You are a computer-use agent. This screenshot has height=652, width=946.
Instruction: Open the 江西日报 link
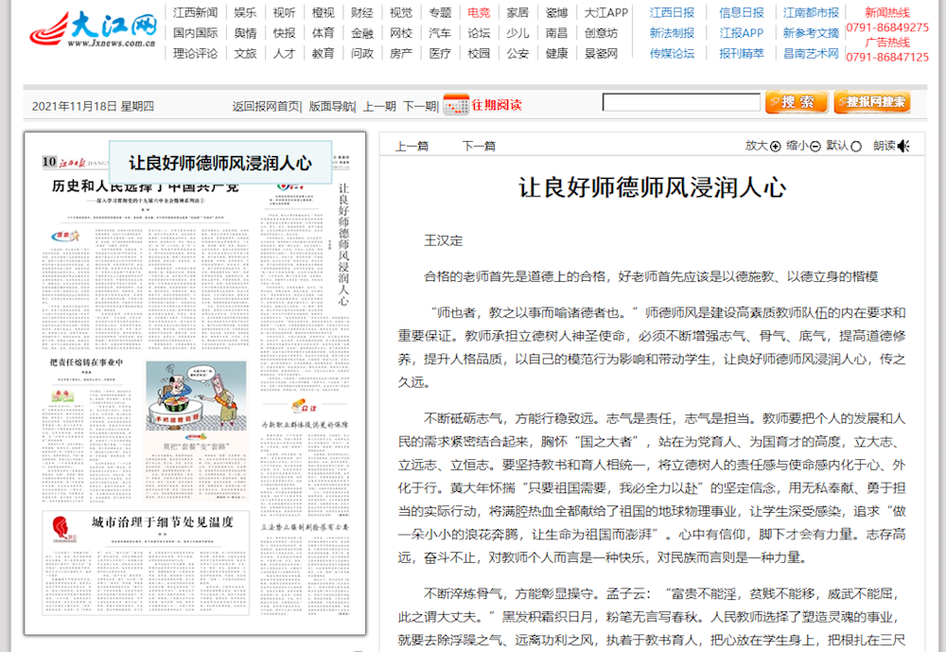[x=672, y=12]
